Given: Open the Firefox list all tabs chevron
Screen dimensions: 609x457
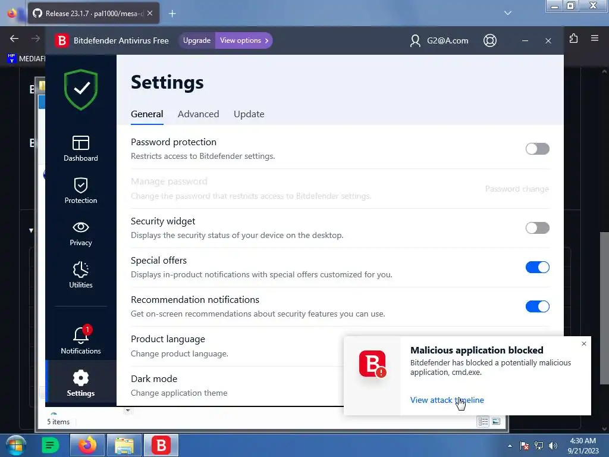Looking at the screenshot, I should coord(508,13).
